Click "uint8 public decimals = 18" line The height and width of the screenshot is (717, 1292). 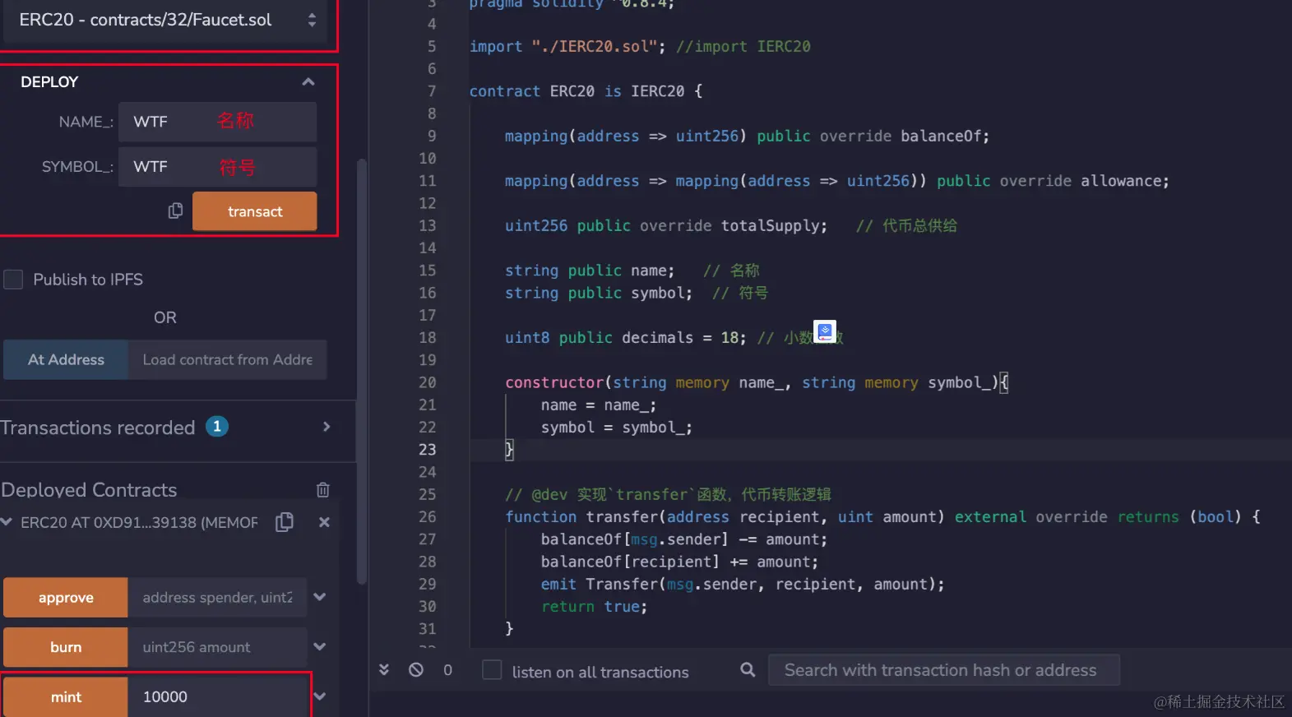[x=626, y=338]
